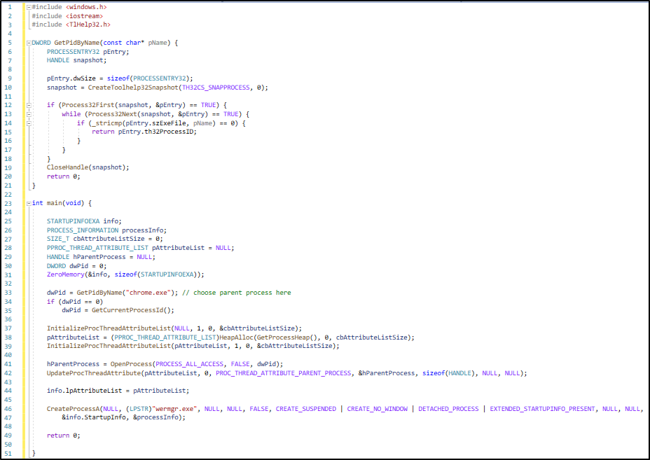The height and width of the screenshot is (460, 650).
Task: Click GetProcessHeap call
Action: (x=283, y=337)
